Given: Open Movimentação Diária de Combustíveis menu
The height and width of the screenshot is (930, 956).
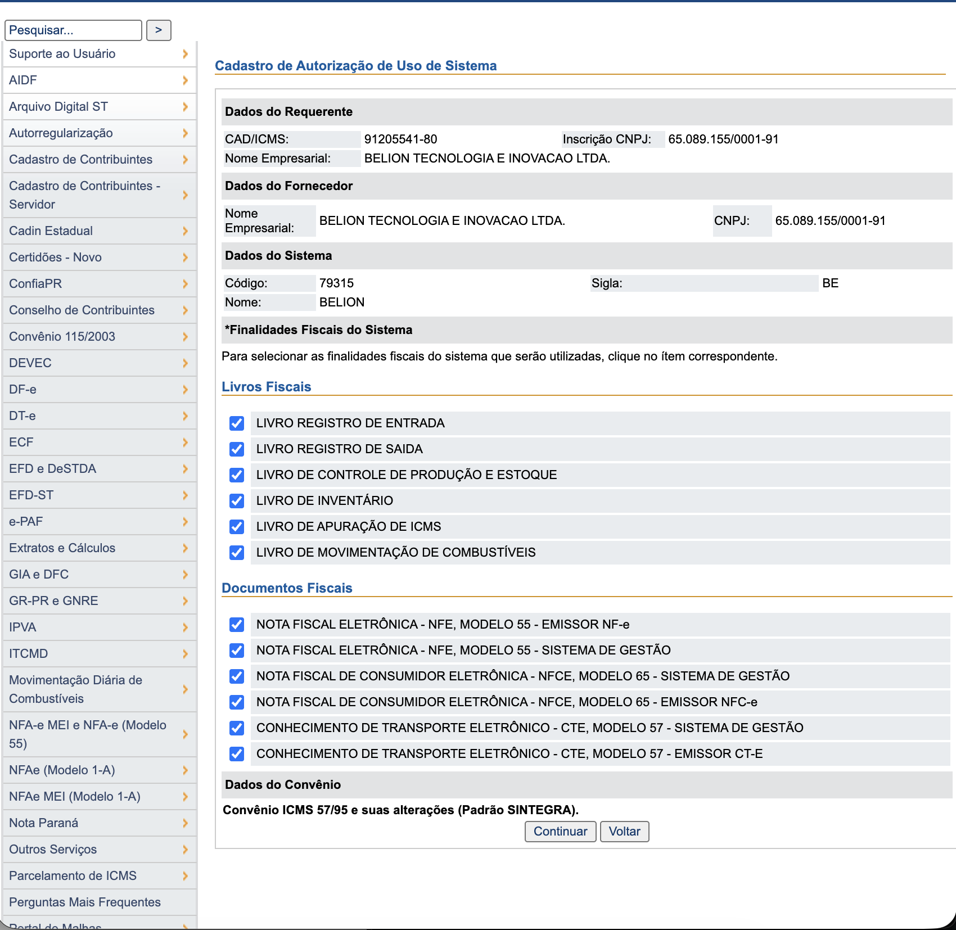Looking at the screenshot, I should [100, 689].
